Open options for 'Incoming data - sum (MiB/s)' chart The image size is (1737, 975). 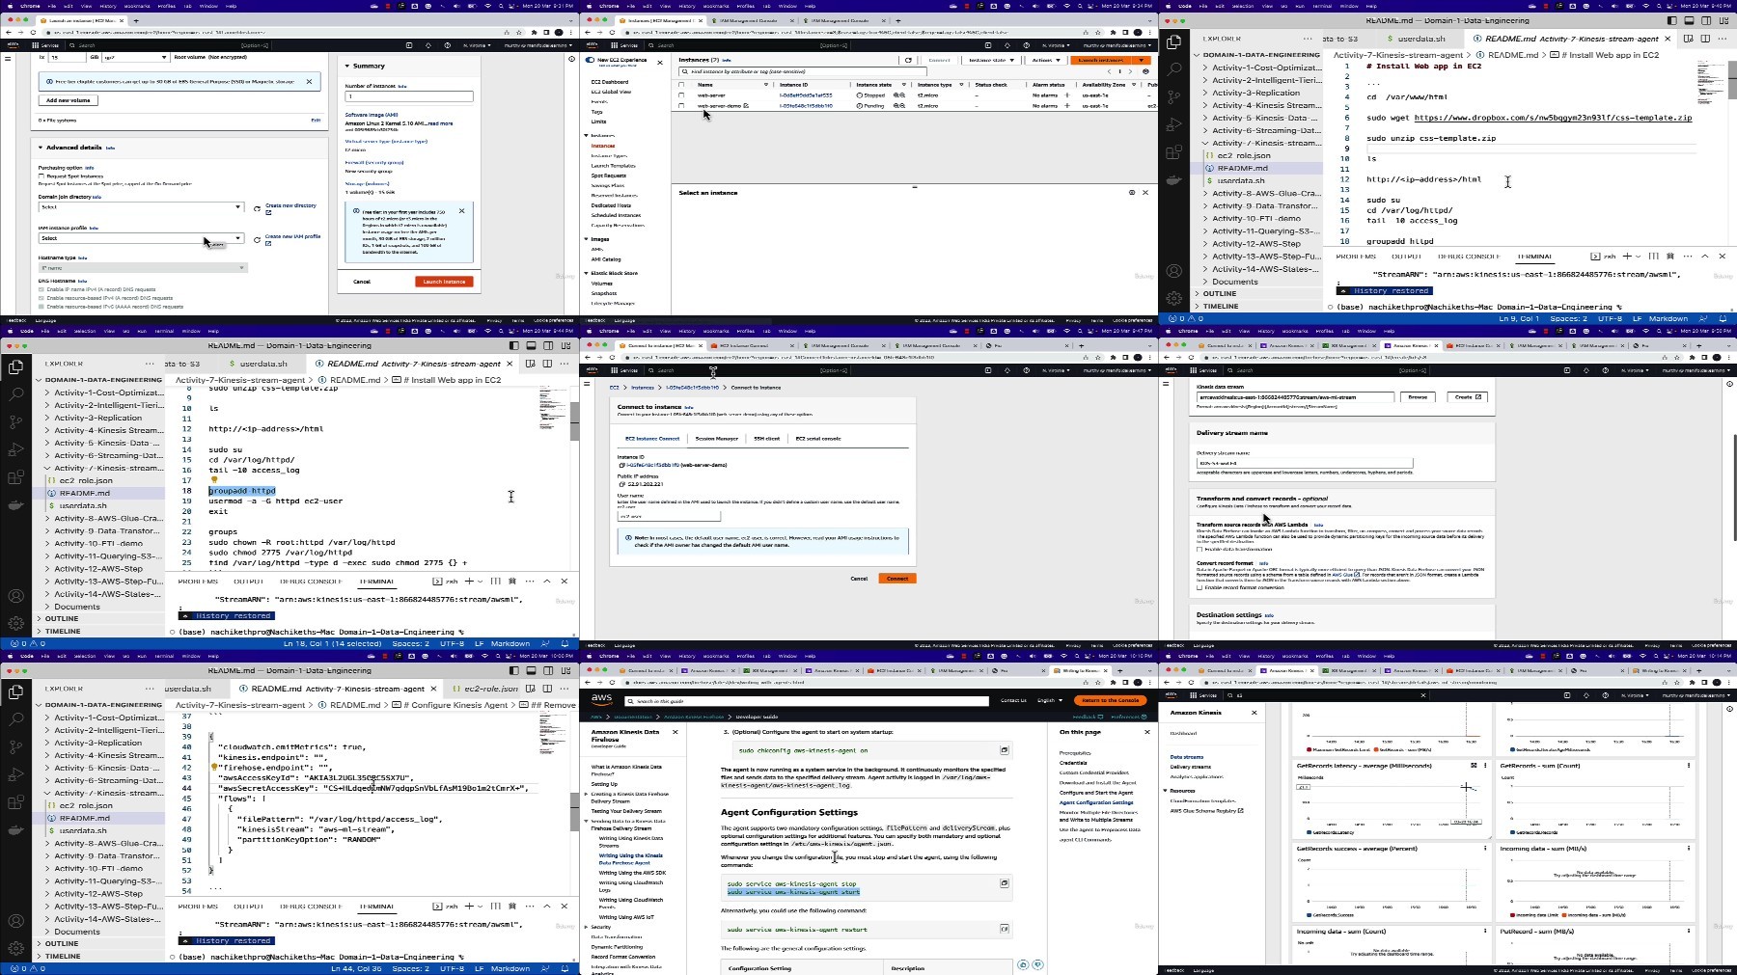(1688, 849)
